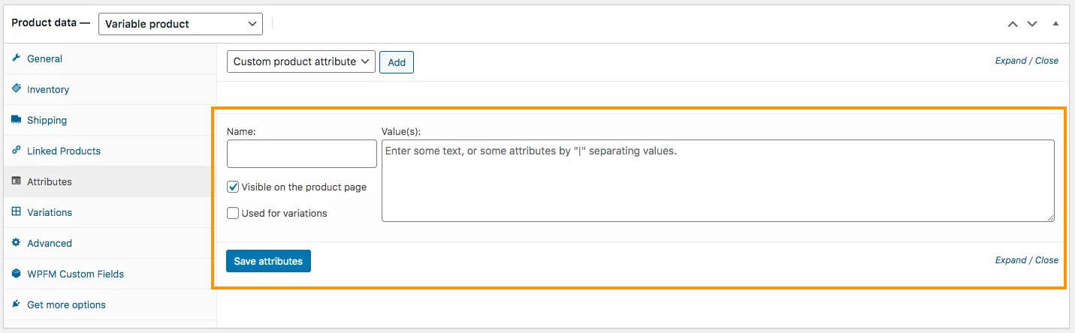This screenshot has width=1075, height=333.
Task: Click the Advanced gear icon
Action: [17, 243]
